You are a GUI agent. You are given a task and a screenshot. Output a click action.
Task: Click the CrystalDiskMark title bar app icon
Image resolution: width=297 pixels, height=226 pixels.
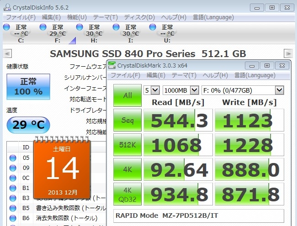coord(112,65)
